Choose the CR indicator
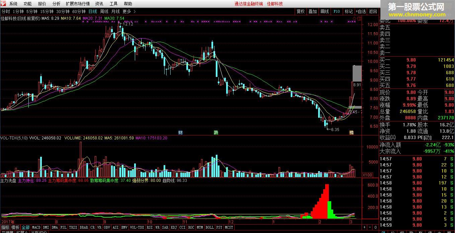455x233 pixels. pyautogui.click(x=93, y=228)
